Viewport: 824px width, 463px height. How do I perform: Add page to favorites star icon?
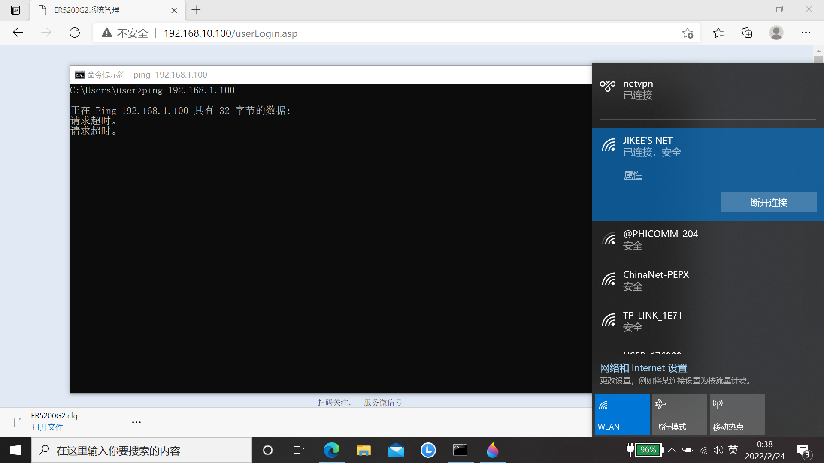(x=688, y=33)
